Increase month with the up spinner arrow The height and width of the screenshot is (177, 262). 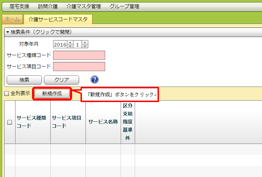84,43
